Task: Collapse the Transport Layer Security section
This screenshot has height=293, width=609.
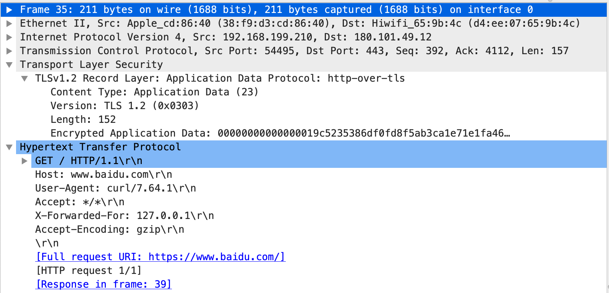Action: click(10, 65)
